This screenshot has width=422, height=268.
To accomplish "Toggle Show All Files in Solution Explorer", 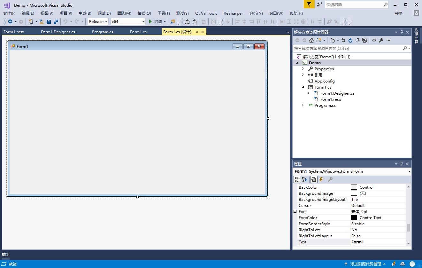I will click(364, 40).
